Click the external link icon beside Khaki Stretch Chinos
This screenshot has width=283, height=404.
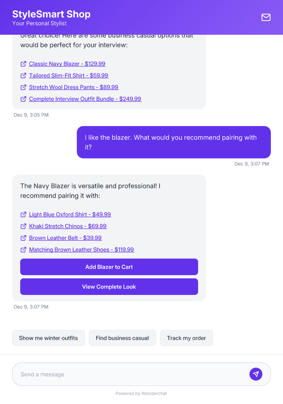click(x=23, y=226)
